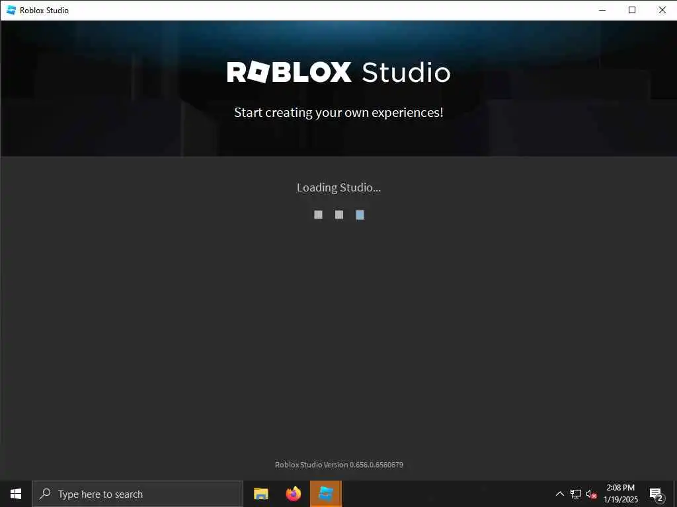This screenshot has width=677, height=507.
Task: Click the muted volume tray icon
Action: coord(592,494)
